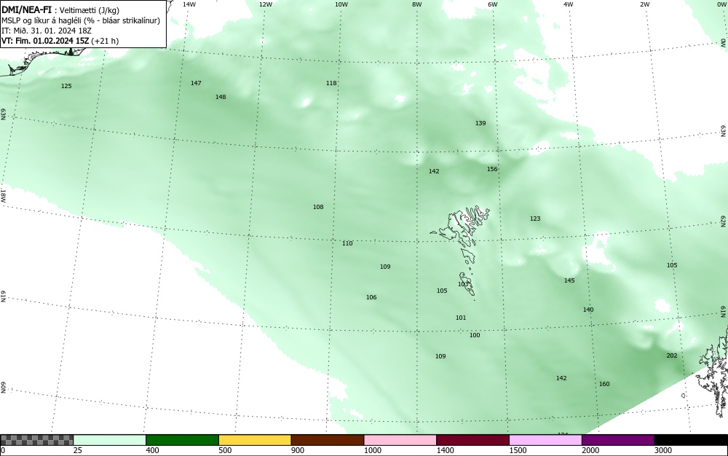
Task: Click the map value "103" by Suðuroy island
Action: pyautogui.click(x=463, y=284)
